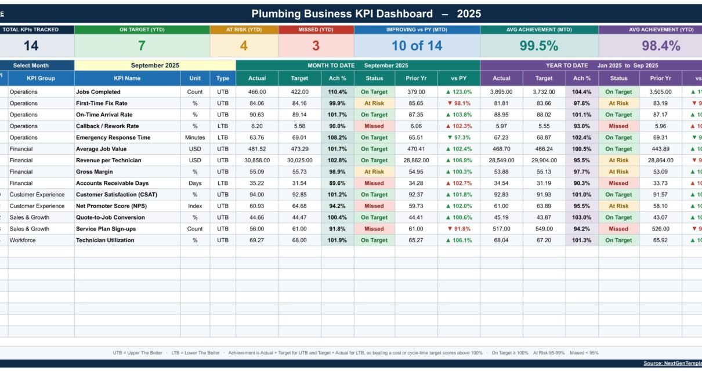Click the green up arrow next to 123.0%
702x372 pixels.
pyautogui.click(x=448, y=92)
